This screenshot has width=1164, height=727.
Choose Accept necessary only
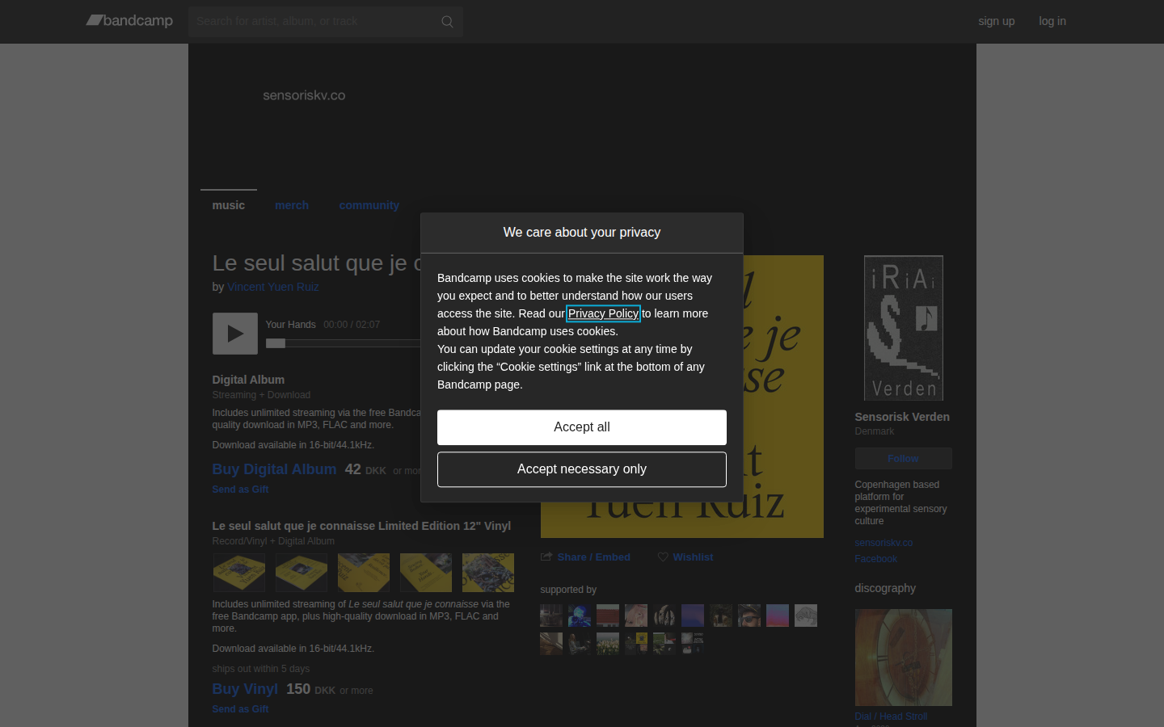(x=582, y=469)
